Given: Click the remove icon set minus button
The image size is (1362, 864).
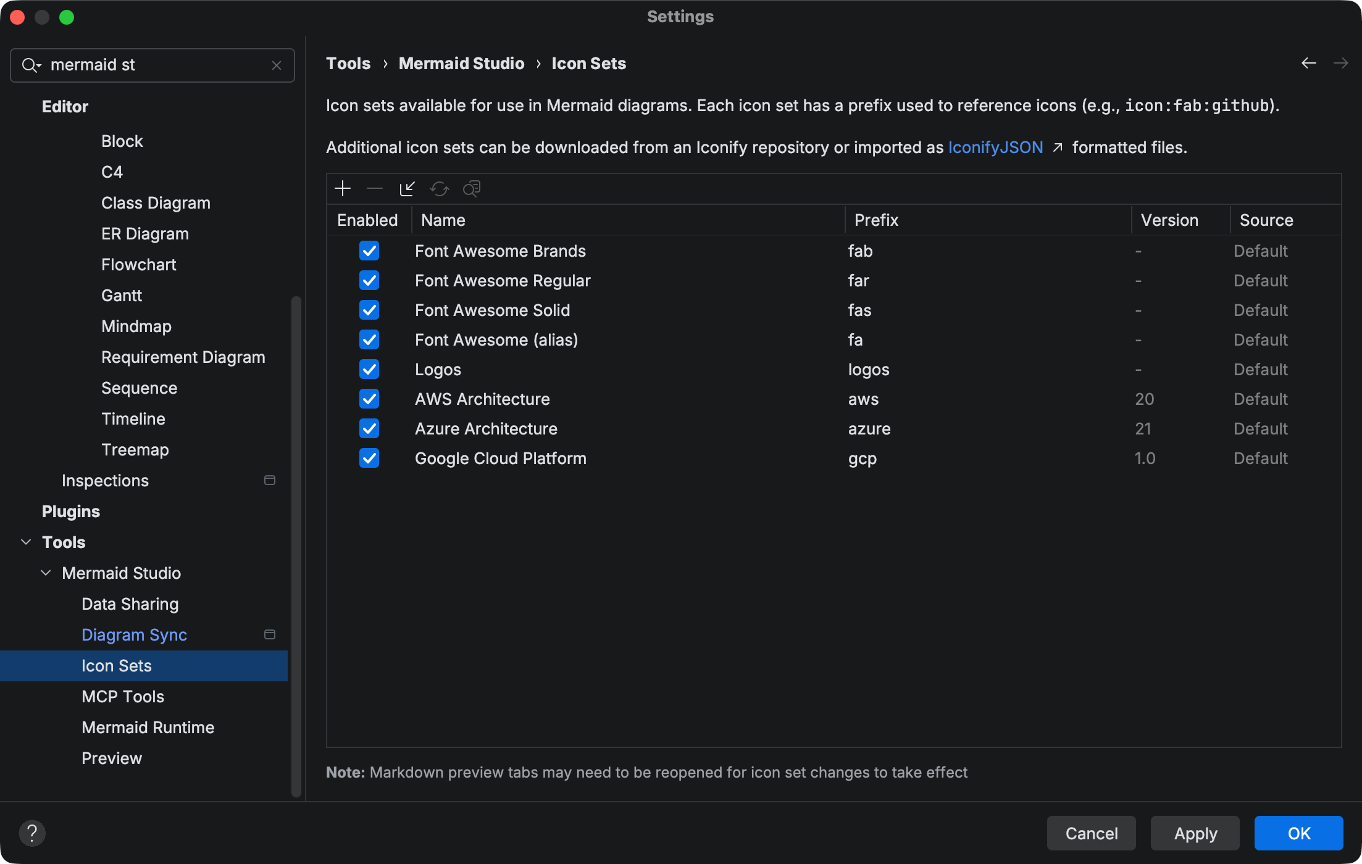Looking at the screenshot, I should [375, 188].
